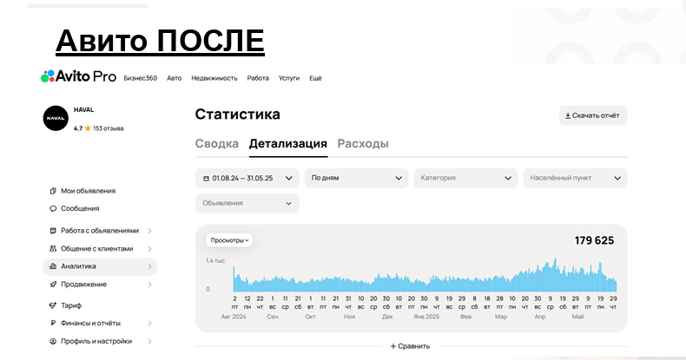
Task: Open Услуги in top navigation
Action: 289,78
